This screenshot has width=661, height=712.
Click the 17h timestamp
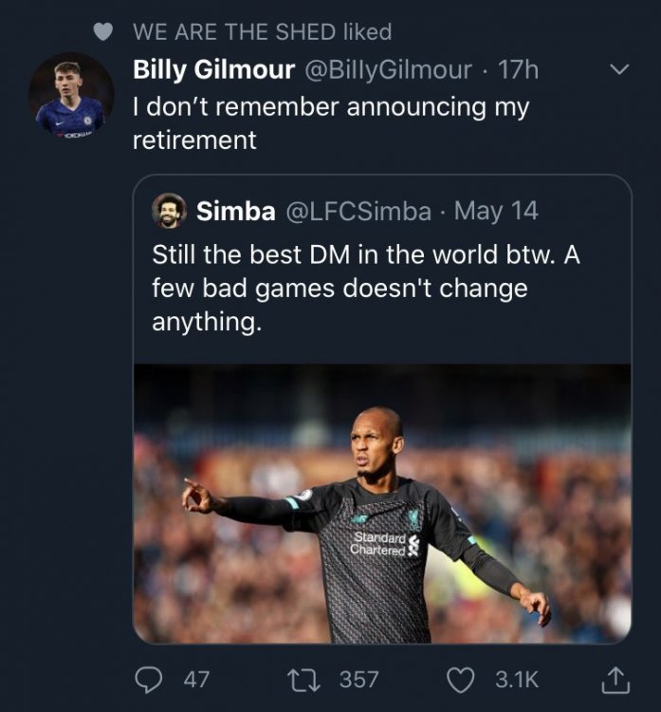point(518,69)
